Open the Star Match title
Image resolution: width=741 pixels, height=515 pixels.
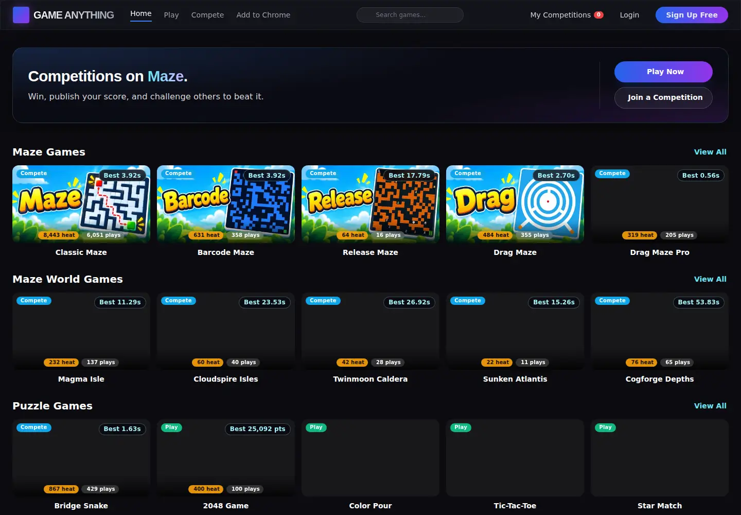660,506
